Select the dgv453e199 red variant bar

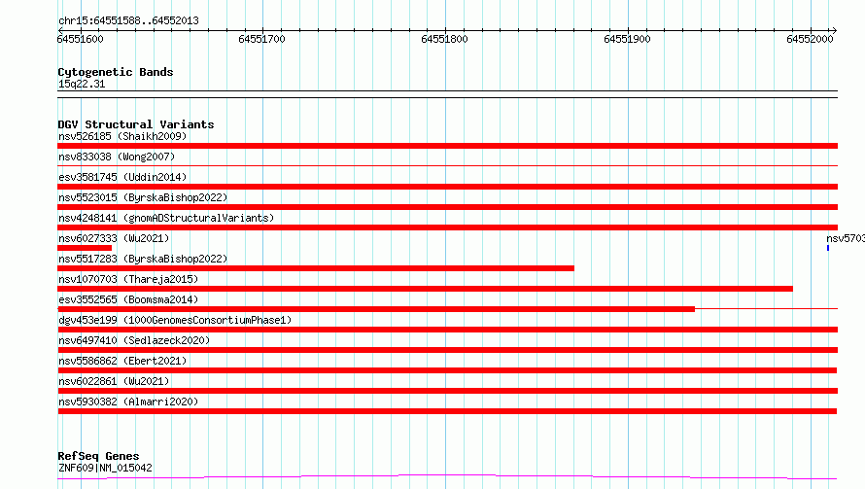447,330
